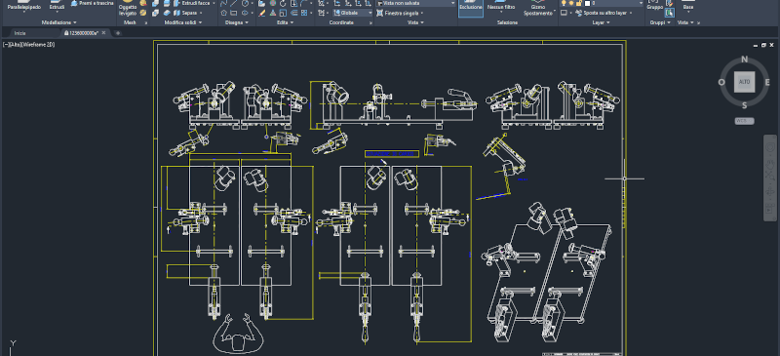This screenshot has height=356, width=780.
Task: Expand the Modifica solidi panel
Action: (x=183, y=22)
